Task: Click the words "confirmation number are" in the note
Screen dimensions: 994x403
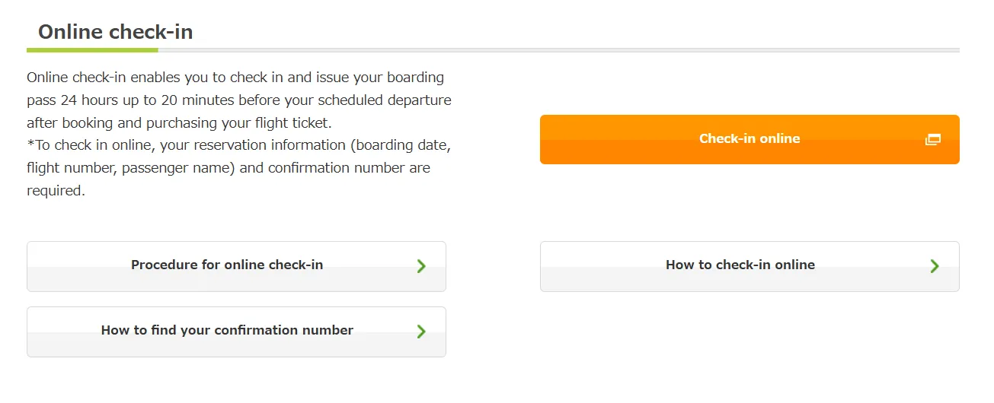Action: tap(349, 168)
